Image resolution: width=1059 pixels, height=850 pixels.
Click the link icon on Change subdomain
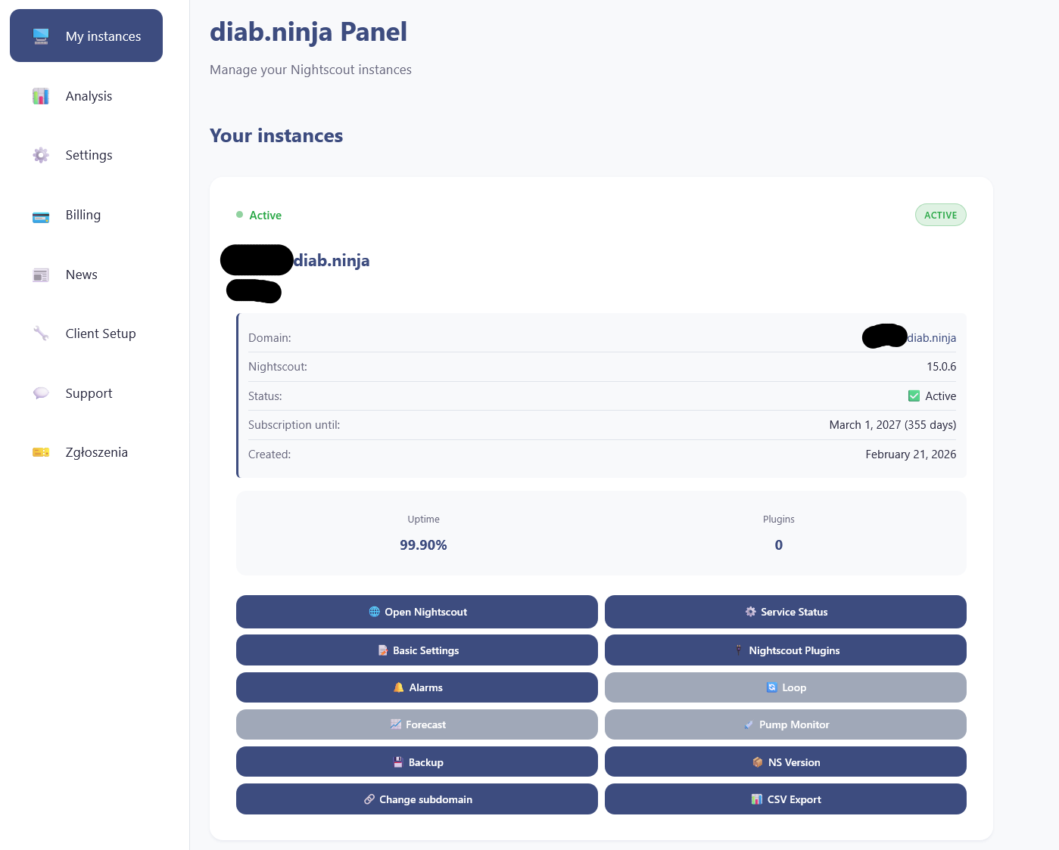pyautogui.click(x=369, y=799)
